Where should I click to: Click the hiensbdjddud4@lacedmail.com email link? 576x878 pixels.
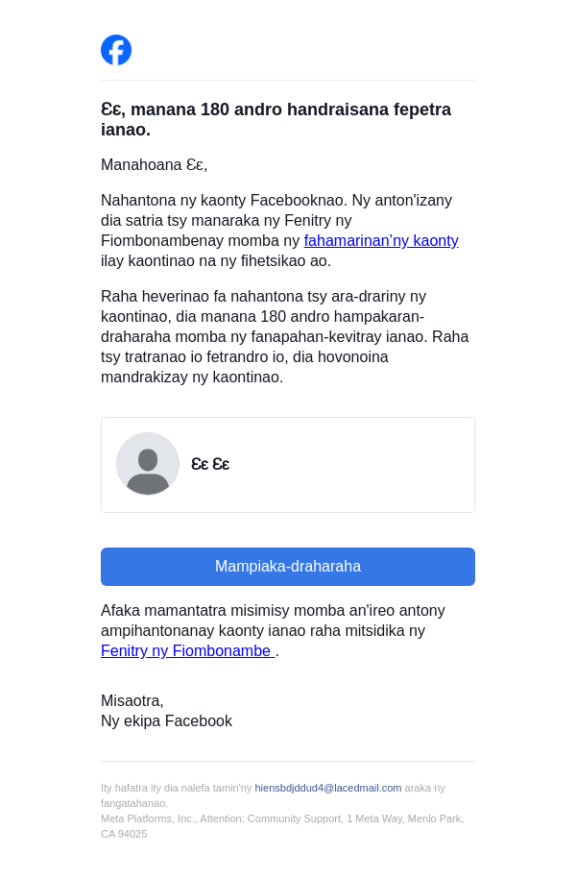(328, 788)
